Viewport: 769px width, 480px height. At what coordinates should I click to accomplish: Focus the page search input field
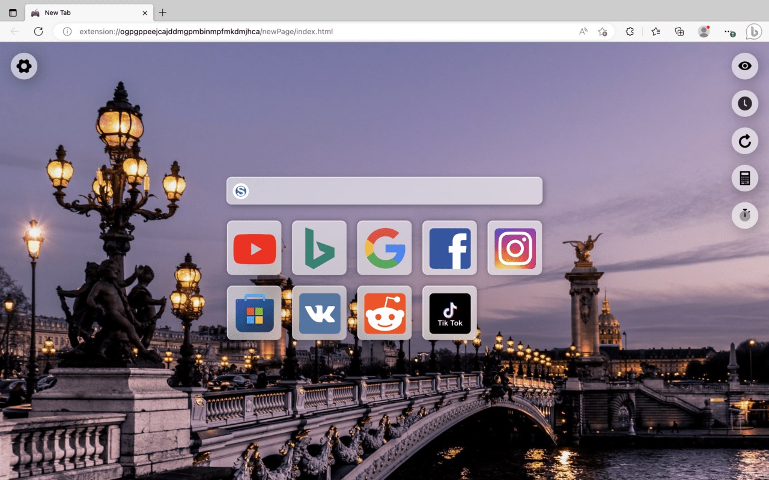[x=384, y=191]
